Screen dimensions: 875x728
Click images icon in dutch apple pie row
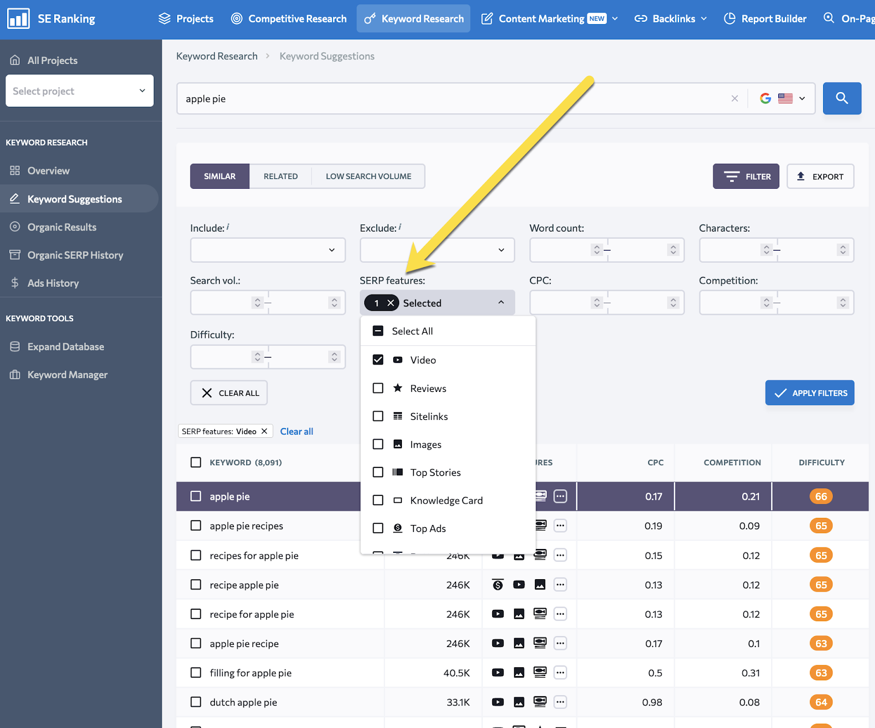click(519, 702)
